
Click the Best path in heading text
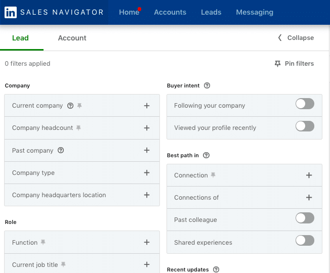tap(183, 156)
